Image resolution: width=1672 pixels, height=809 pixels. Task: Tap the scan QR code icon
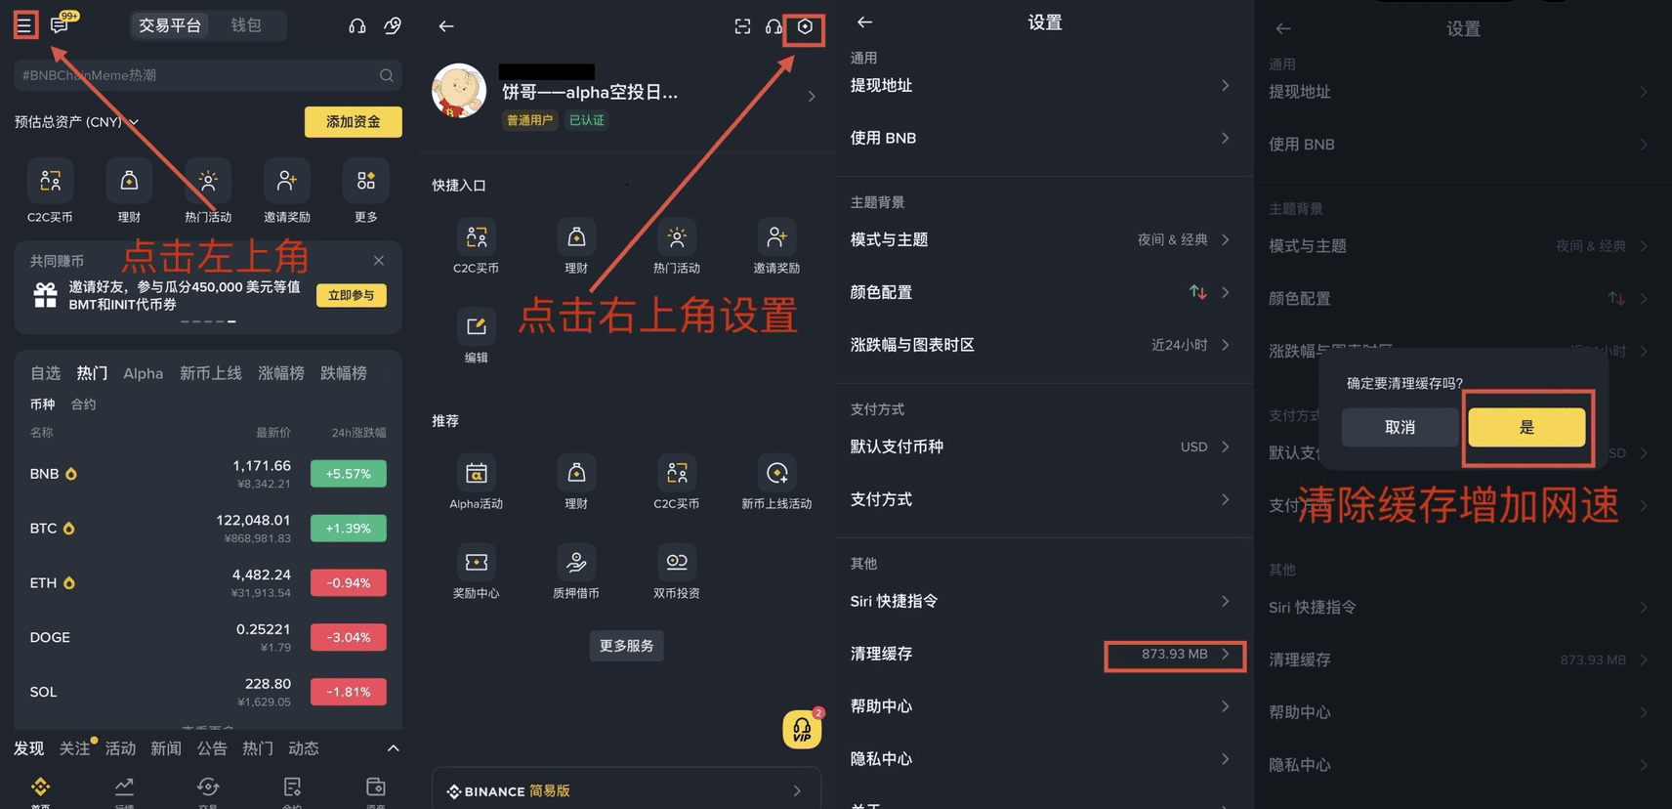pyautogui.click(x=742, y=26)
